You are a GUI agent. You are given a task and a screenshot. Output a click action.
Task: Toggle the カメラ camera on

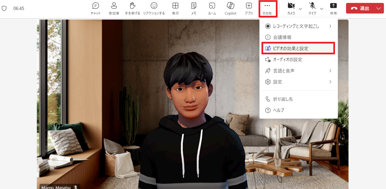pyautogui.click(x=291, y=9)
